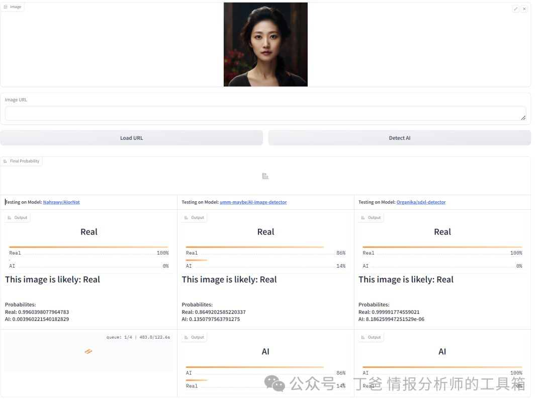
Task: Open the umm-maybe/AI-image-detector model link
Action: [x=253, y=202]
